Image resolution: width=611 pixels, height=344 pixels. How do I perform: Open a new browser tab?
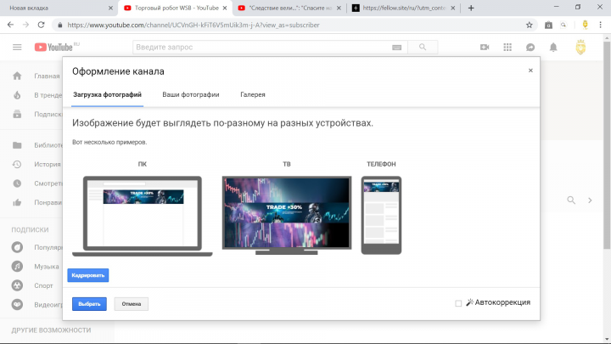pyautogui.click(x=471, y=8)
